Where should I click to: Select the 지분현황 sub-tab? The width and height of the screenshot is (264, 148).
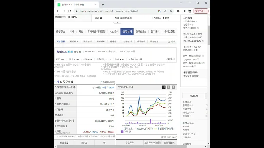pos(154,41)
